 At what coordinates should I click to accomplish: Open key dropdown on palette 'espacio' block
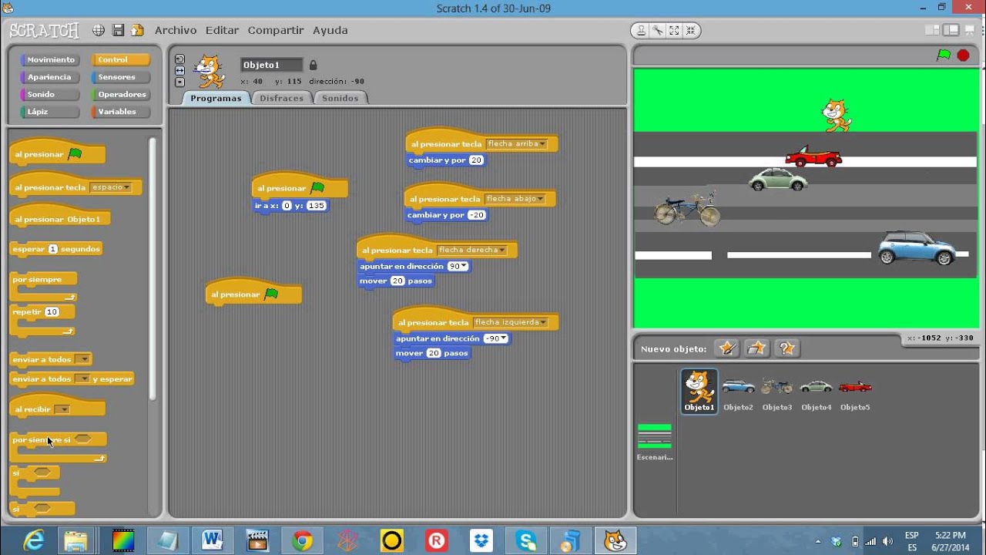[111, 187]
